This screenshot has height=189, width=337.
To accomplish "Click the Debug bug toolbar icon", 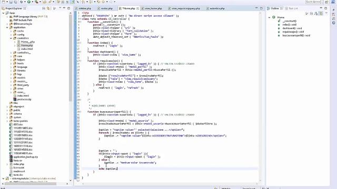I will [x=21, y=2].
